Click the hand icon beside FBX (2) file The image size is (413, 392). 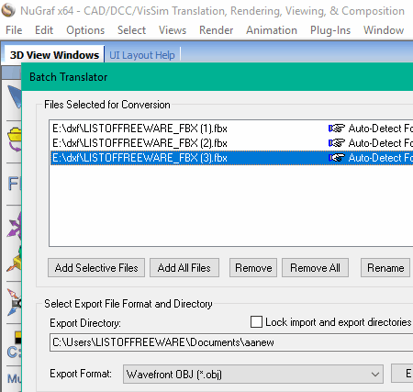pos(337,143)
